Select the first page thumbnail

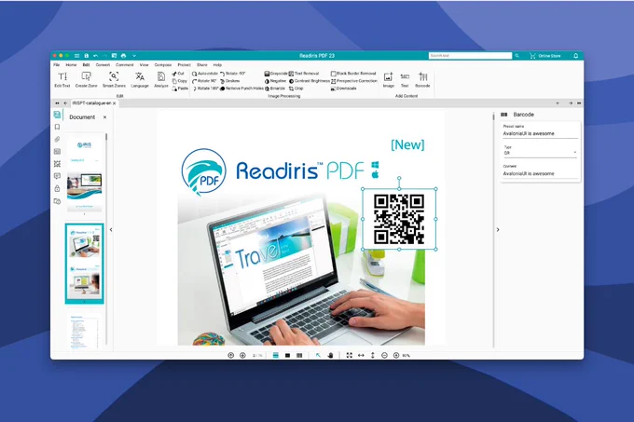(85, 173)
